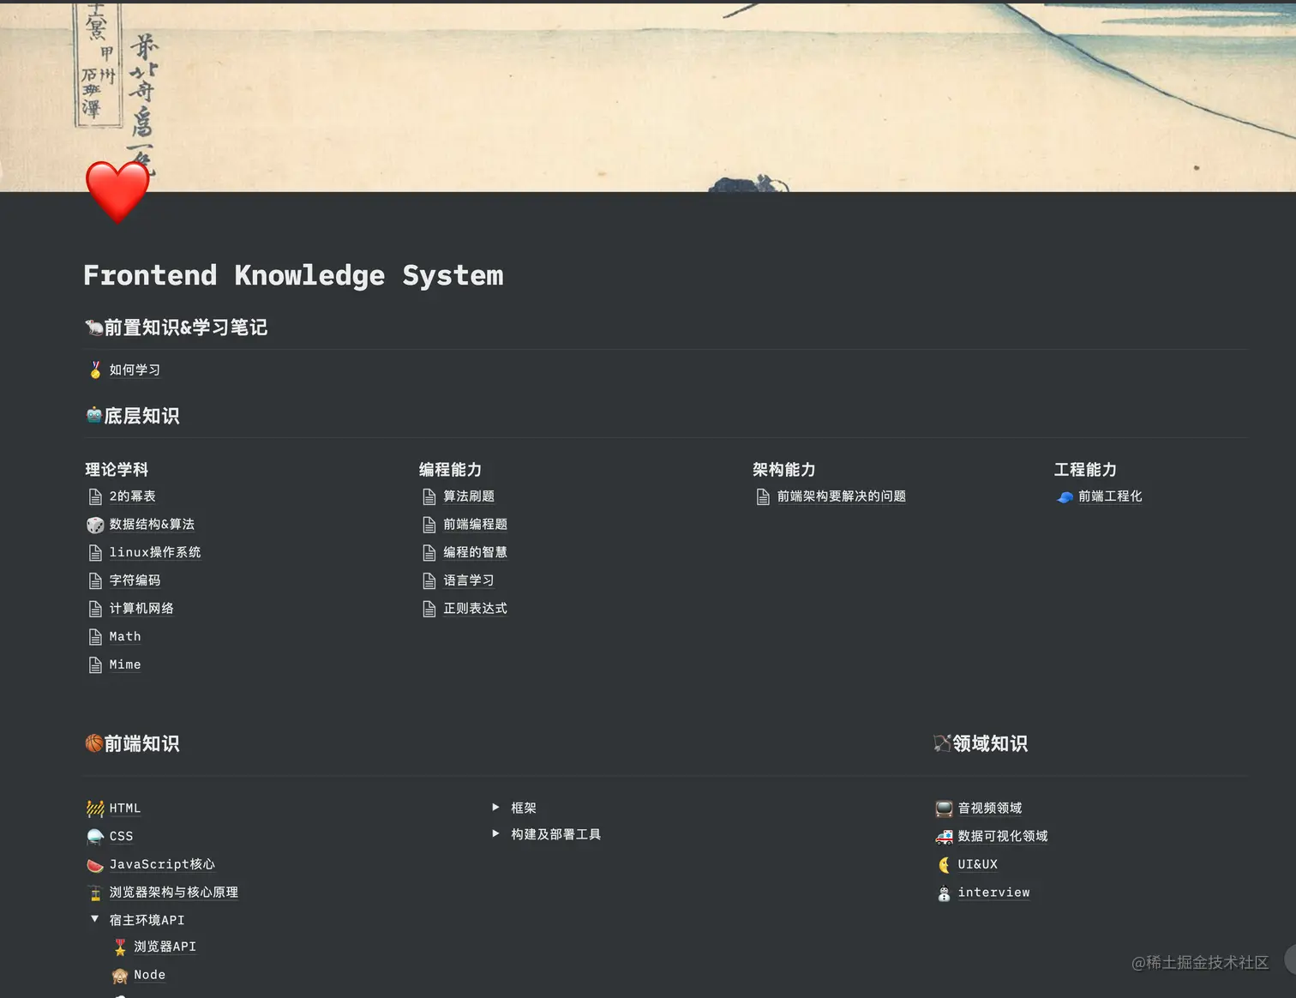
Task: Click medal icon beside 浏览器API
Action: 120,947
